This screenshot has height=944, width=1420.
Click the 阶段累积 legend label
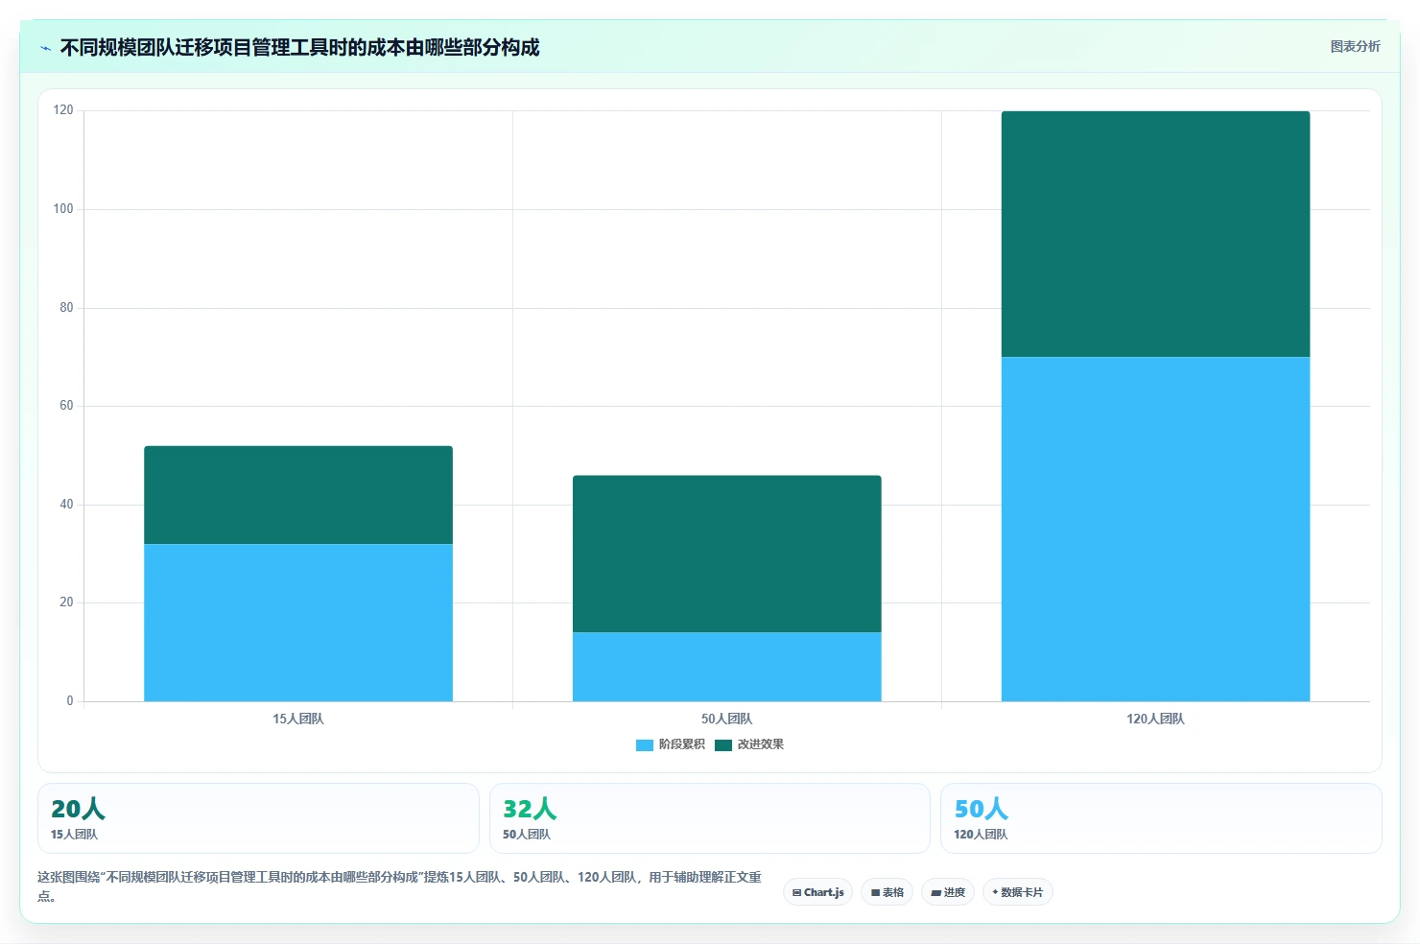coord(681,744)
